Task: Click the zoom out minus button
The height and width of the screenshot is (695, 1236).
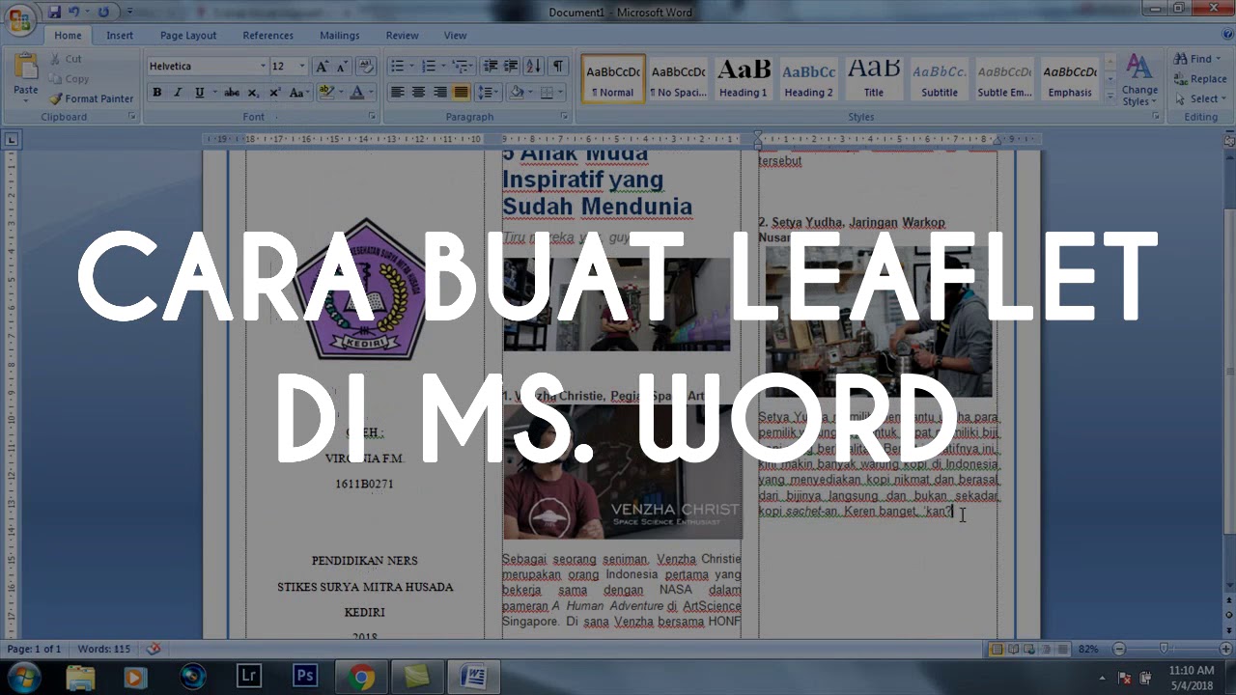Action: click(x=1118, y=649)
